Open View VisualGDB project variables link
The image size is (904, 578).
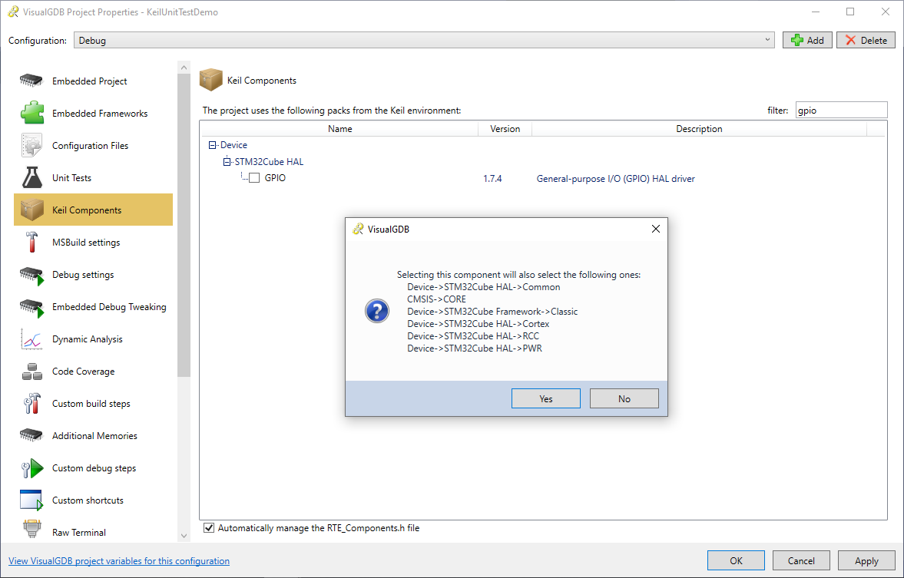pos(119,560)
